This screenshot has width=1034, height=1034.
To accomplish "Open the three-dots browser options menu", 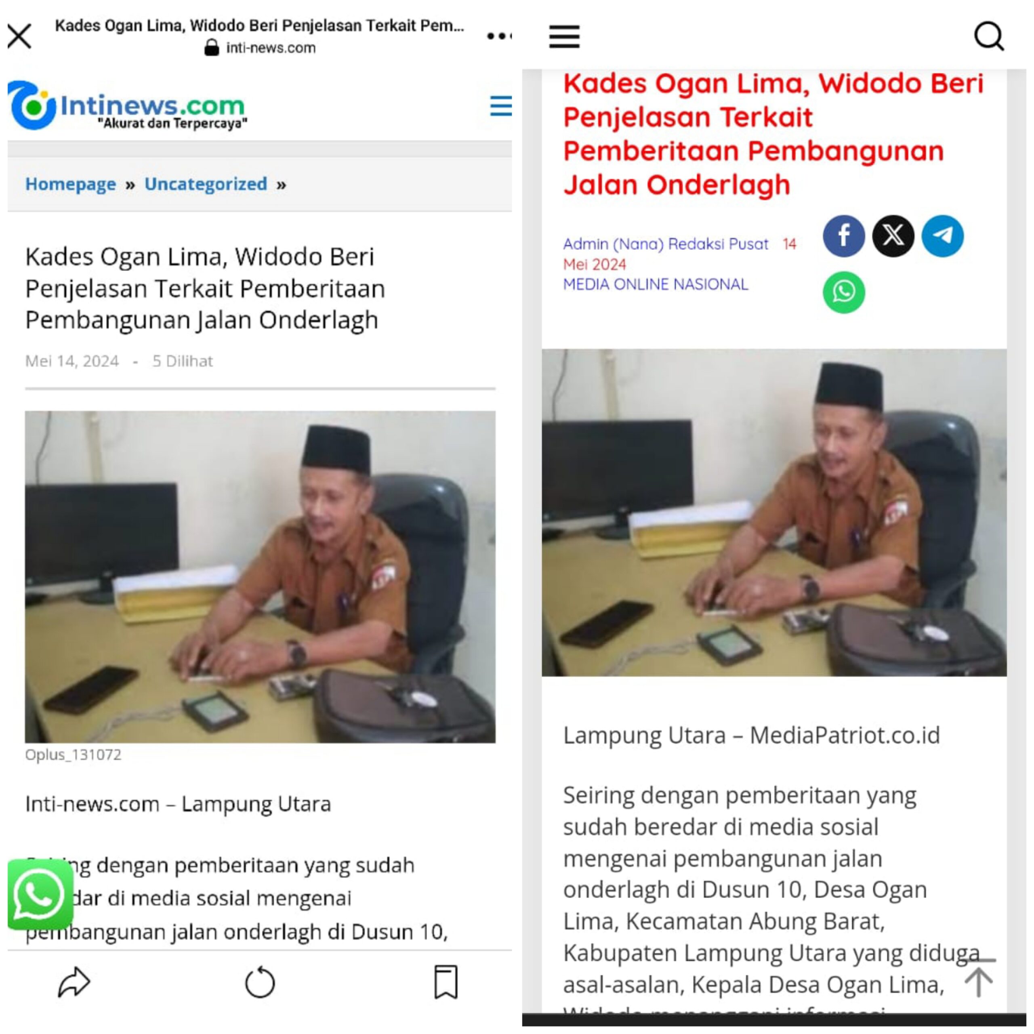I will point(499,36).
